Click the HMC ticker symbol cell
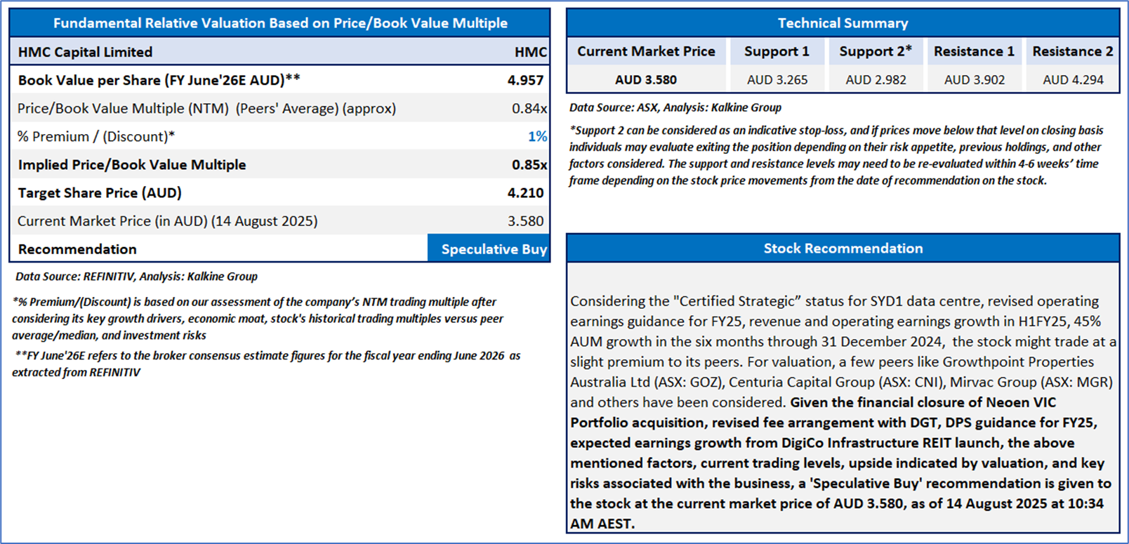This screenshot has width=1129, height=544. (530, 52)
